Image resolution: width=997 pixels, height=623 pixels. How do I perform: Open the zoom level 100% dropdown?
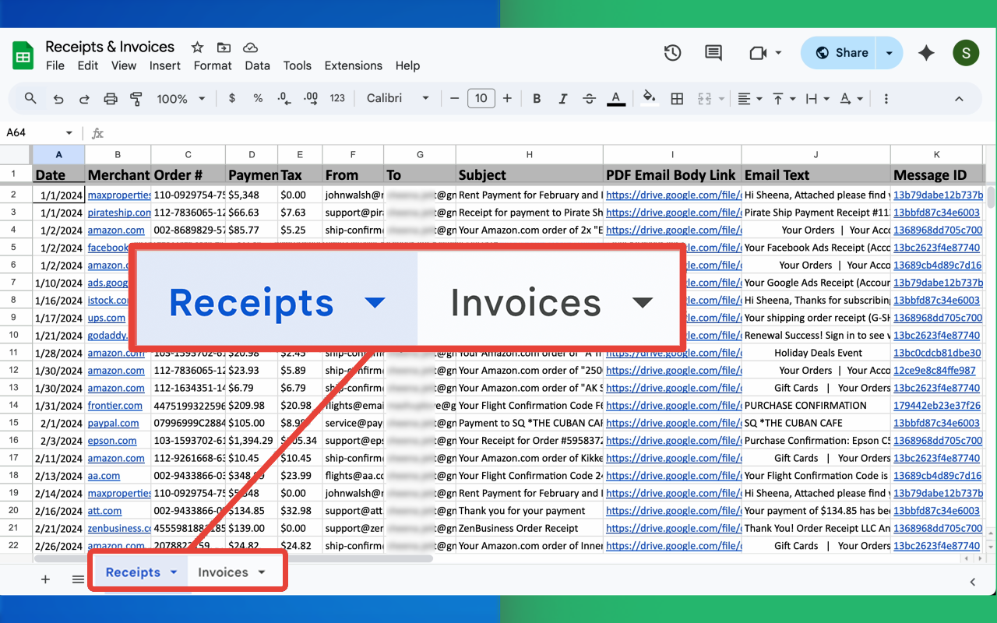click(x=180, y=98)
